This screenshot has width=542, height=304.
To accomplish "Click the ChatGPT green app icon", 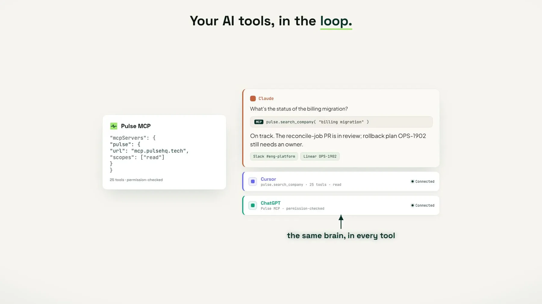I will 253,205.
